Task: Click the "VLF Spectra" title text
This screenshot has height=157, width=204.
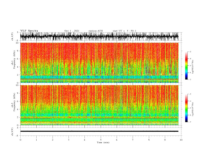Action: (x=29, y=31)
